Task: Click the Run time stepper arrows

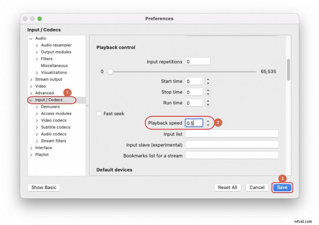Action: tap(208, 103)
